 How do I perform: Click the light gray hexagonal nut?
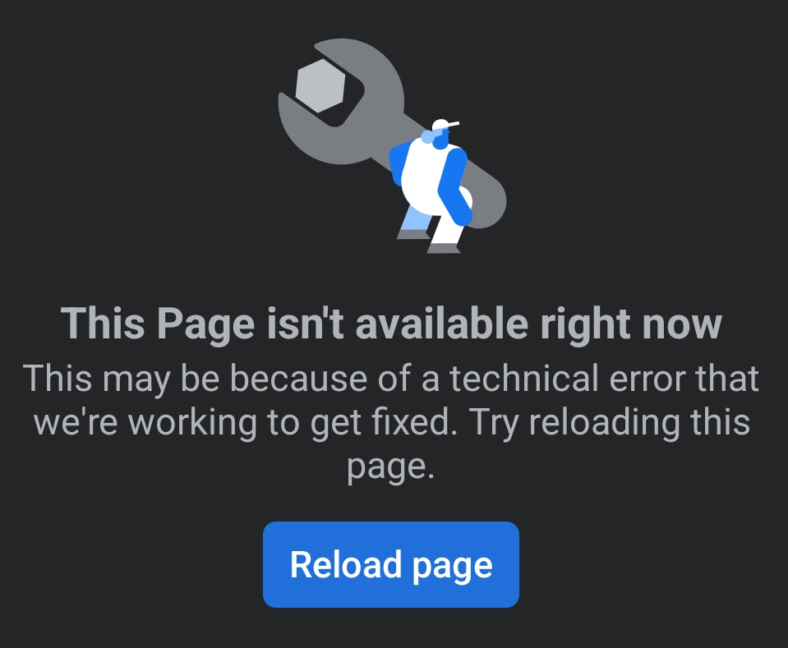pyautogui.click(x=321, y=85)
